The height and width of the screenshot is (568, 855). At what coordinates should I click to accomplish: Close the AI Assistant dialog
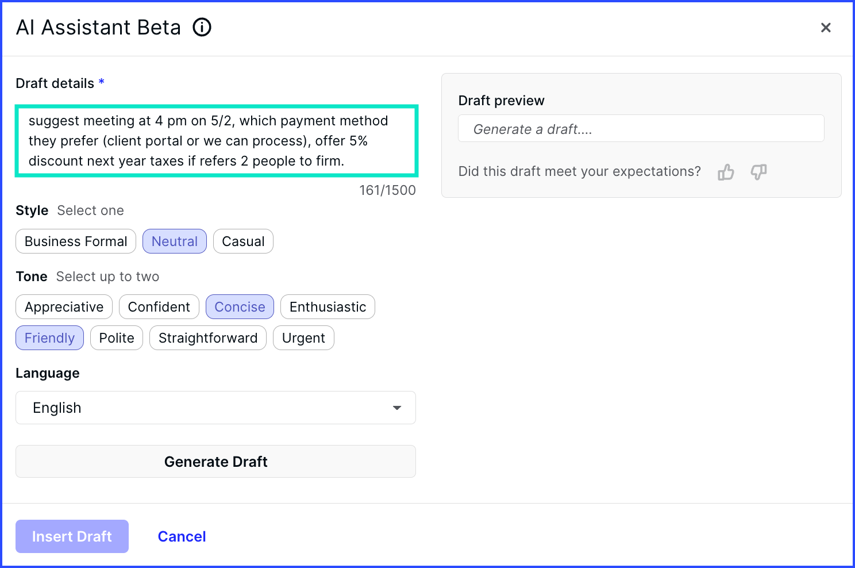tap(826, 28)
